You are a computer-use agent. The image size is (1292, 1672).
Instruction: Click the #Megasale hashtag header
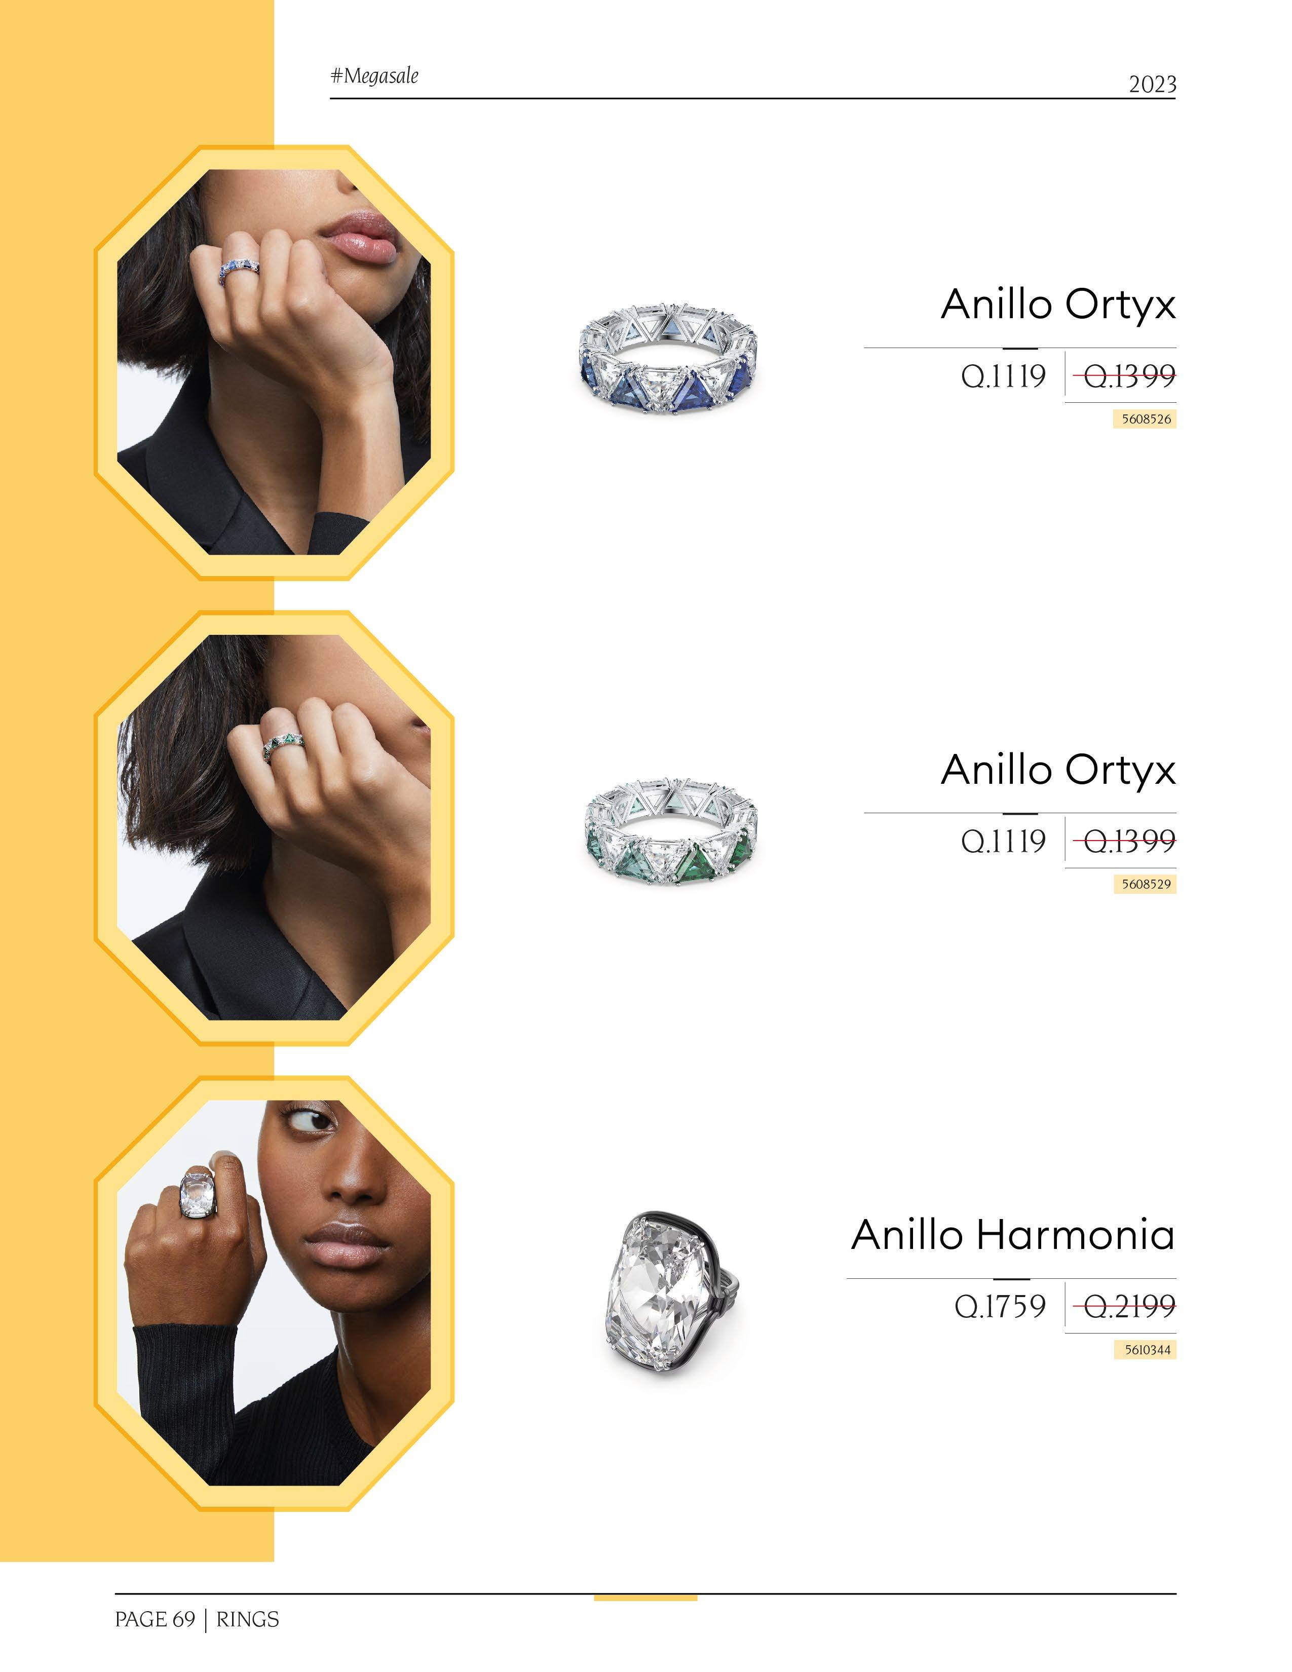(x=374, y=76)
